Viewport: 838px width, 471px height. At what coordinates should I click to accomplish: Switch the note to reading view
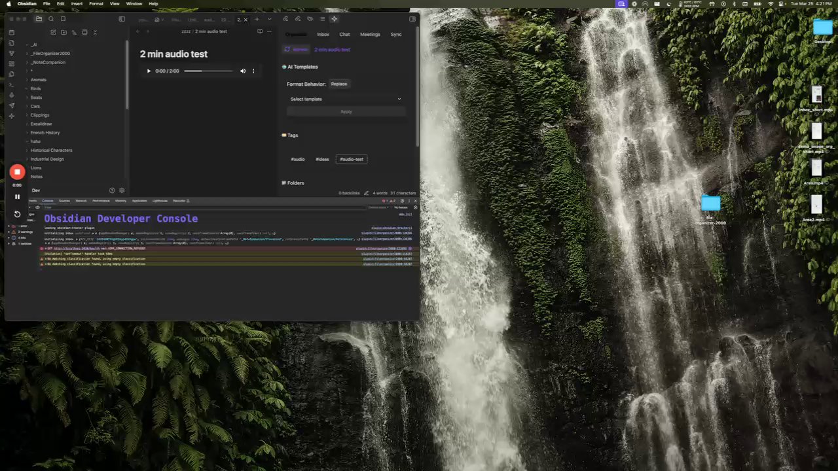click(x=260, y=31)
